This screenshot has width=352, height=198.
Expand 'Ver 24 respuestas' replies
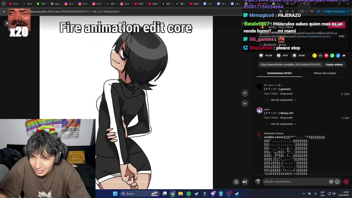tap(283, 124)
